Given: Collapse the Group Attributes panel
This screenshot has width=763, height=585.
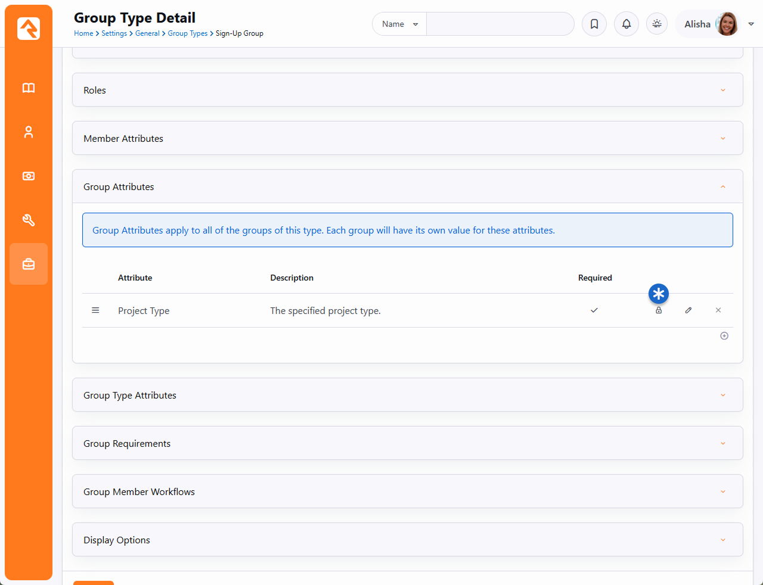Looking at the screenshot, I should pyautogui.click(x=407, y=186).
